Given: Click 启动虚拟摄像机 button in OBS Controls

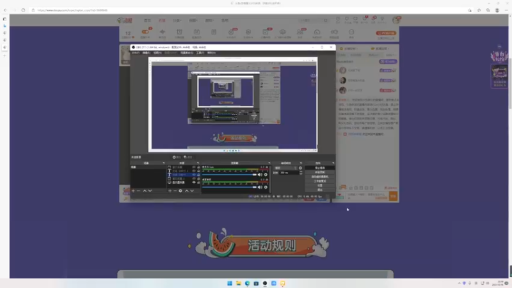Looking at the screenshot, I should (x=319, y=177).
